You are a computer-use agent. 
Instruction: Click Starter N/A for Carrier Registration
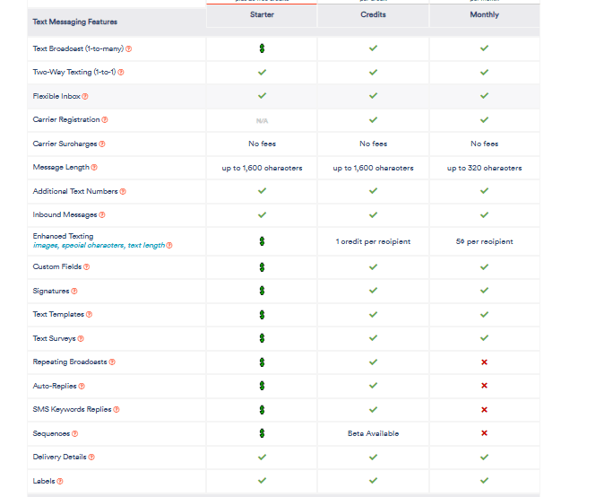262,121
